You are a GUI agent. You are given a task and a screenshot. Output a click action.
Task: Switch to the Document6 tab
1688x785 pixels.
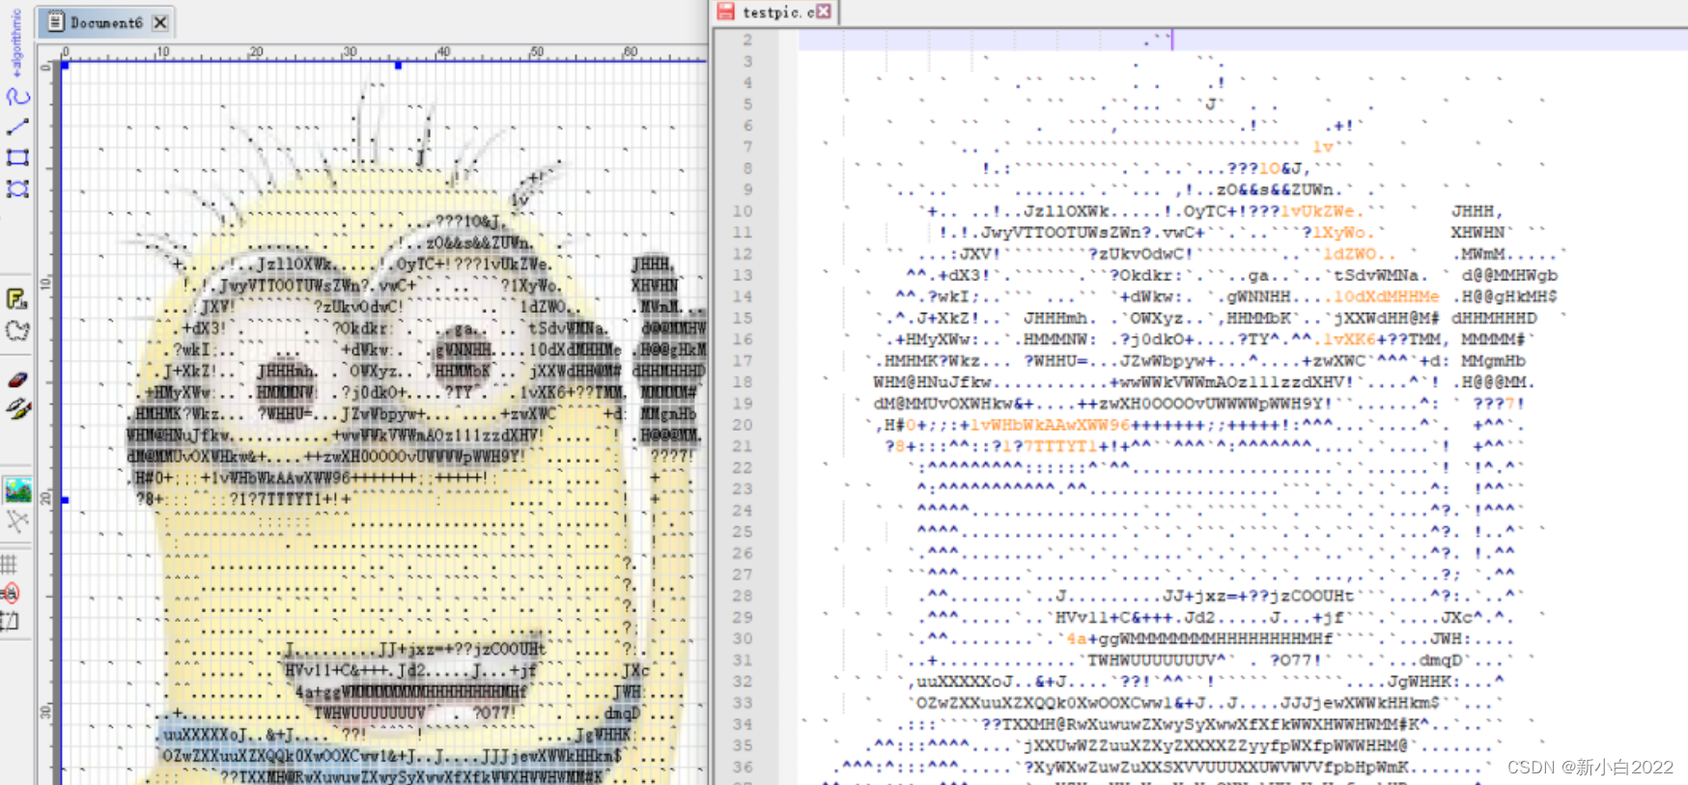pyautogui.click(x=104, y=22)
